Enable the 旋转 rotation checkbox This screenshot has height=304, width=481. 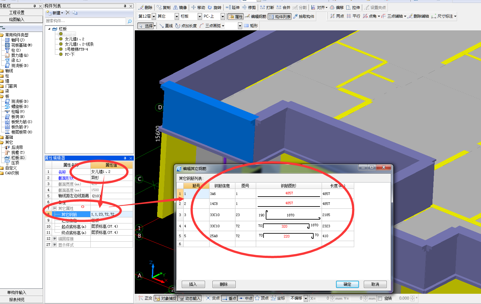click(380, 298)
